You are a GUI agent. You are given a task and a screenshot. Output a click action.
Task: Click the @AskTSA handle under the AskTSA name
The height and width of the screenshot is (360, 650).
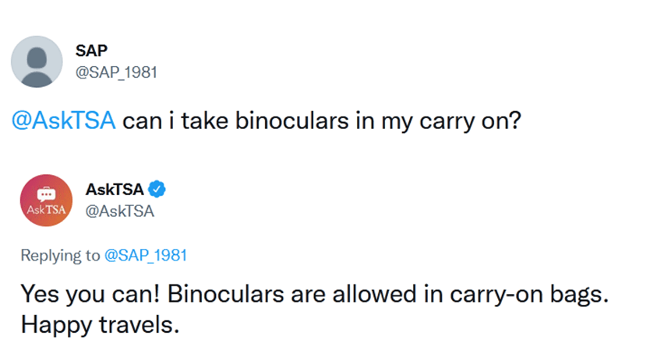pos(120,211)
